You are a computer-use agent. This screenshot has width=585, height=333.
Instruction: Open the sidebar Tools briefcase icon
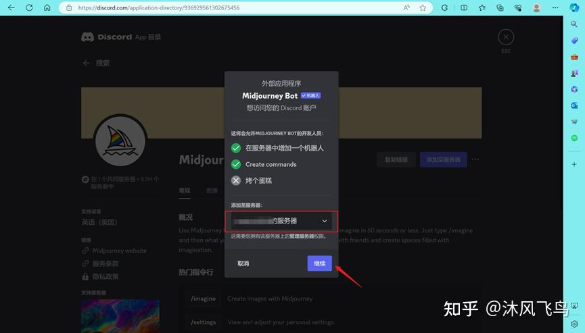574,57
